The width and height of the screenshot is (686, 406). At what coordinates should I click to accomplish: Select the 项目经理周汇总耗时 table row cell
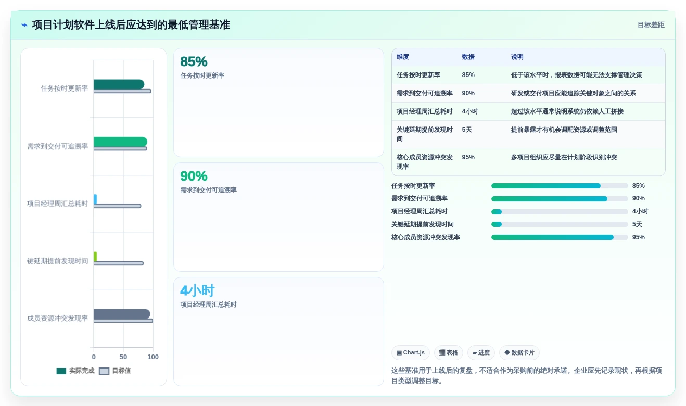pyautogui.click(x=425, y=111)
